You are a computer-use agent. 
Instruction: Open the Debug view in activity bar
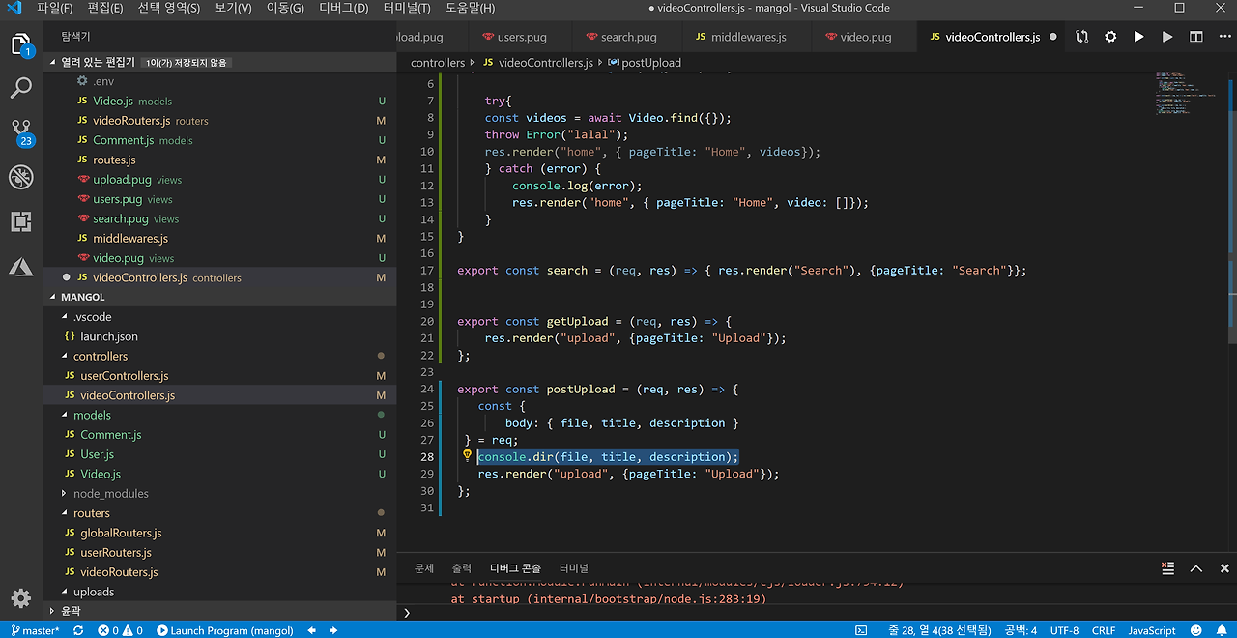click(x=21, y=178)
